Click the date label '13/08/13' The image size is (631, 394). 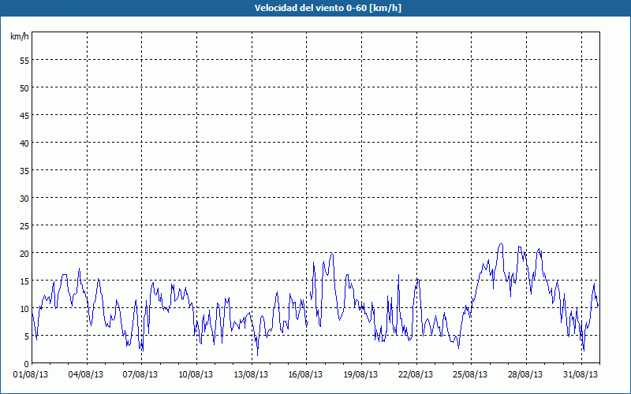click(251, 374)
